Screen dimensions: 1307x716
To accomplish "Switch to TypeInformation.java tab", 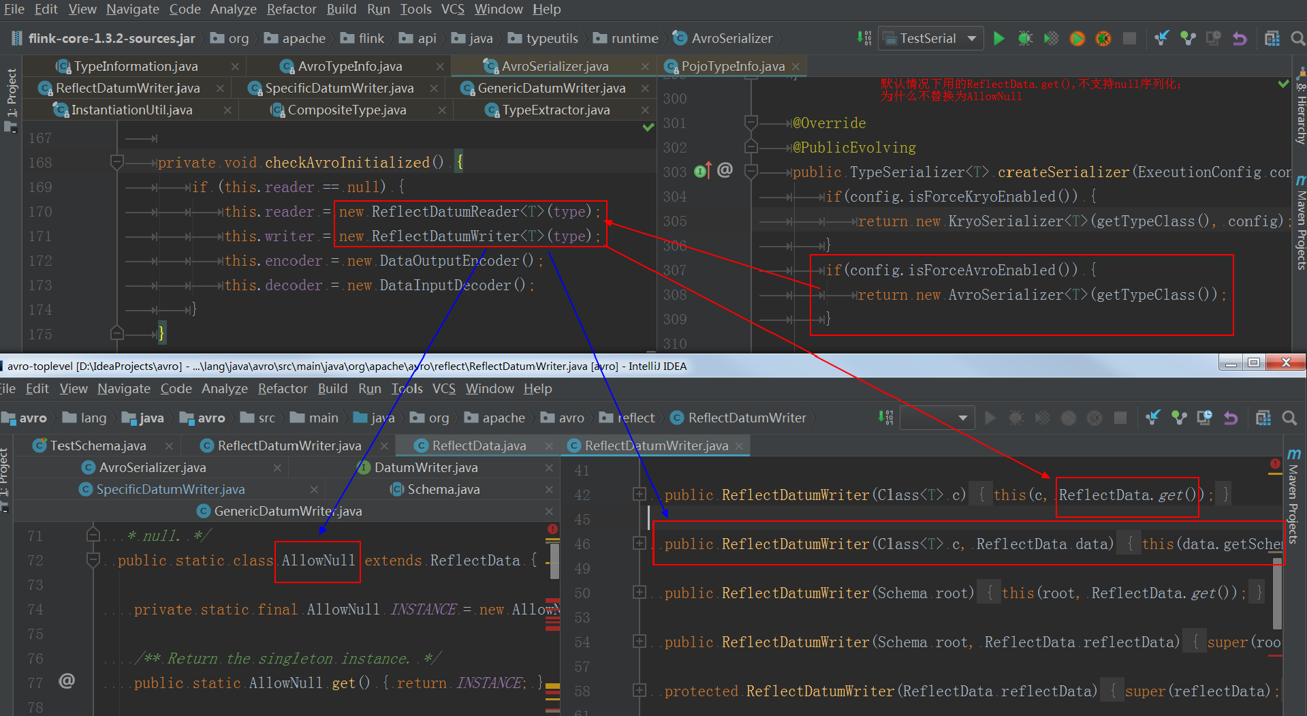I will 136,66.
